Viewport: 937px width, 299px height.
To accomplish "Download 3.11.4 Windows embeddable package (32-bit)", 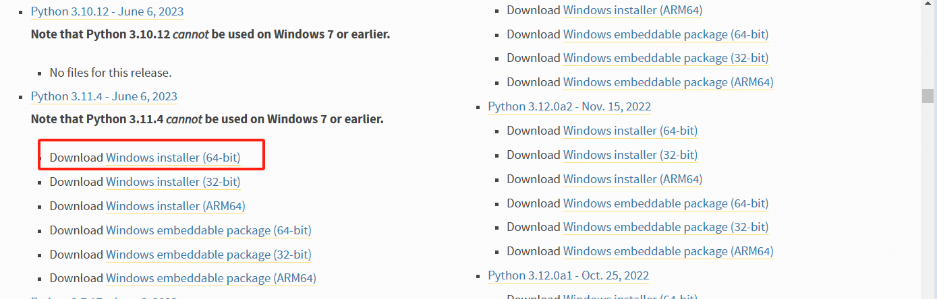I will (x=208, y=255).
